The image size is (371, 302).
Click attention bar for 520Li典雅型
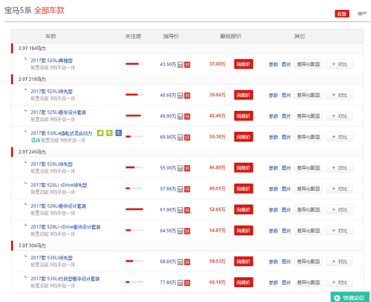[x=134, y=64]
